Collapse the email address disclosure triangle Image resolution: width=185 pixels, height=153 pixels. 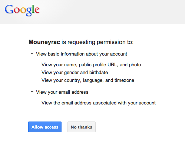click(32, 92)
